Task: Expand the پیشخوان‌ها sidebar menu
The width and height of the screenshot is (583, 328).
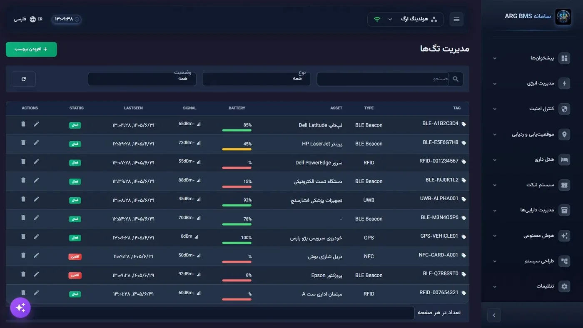Action: (532, 58)
